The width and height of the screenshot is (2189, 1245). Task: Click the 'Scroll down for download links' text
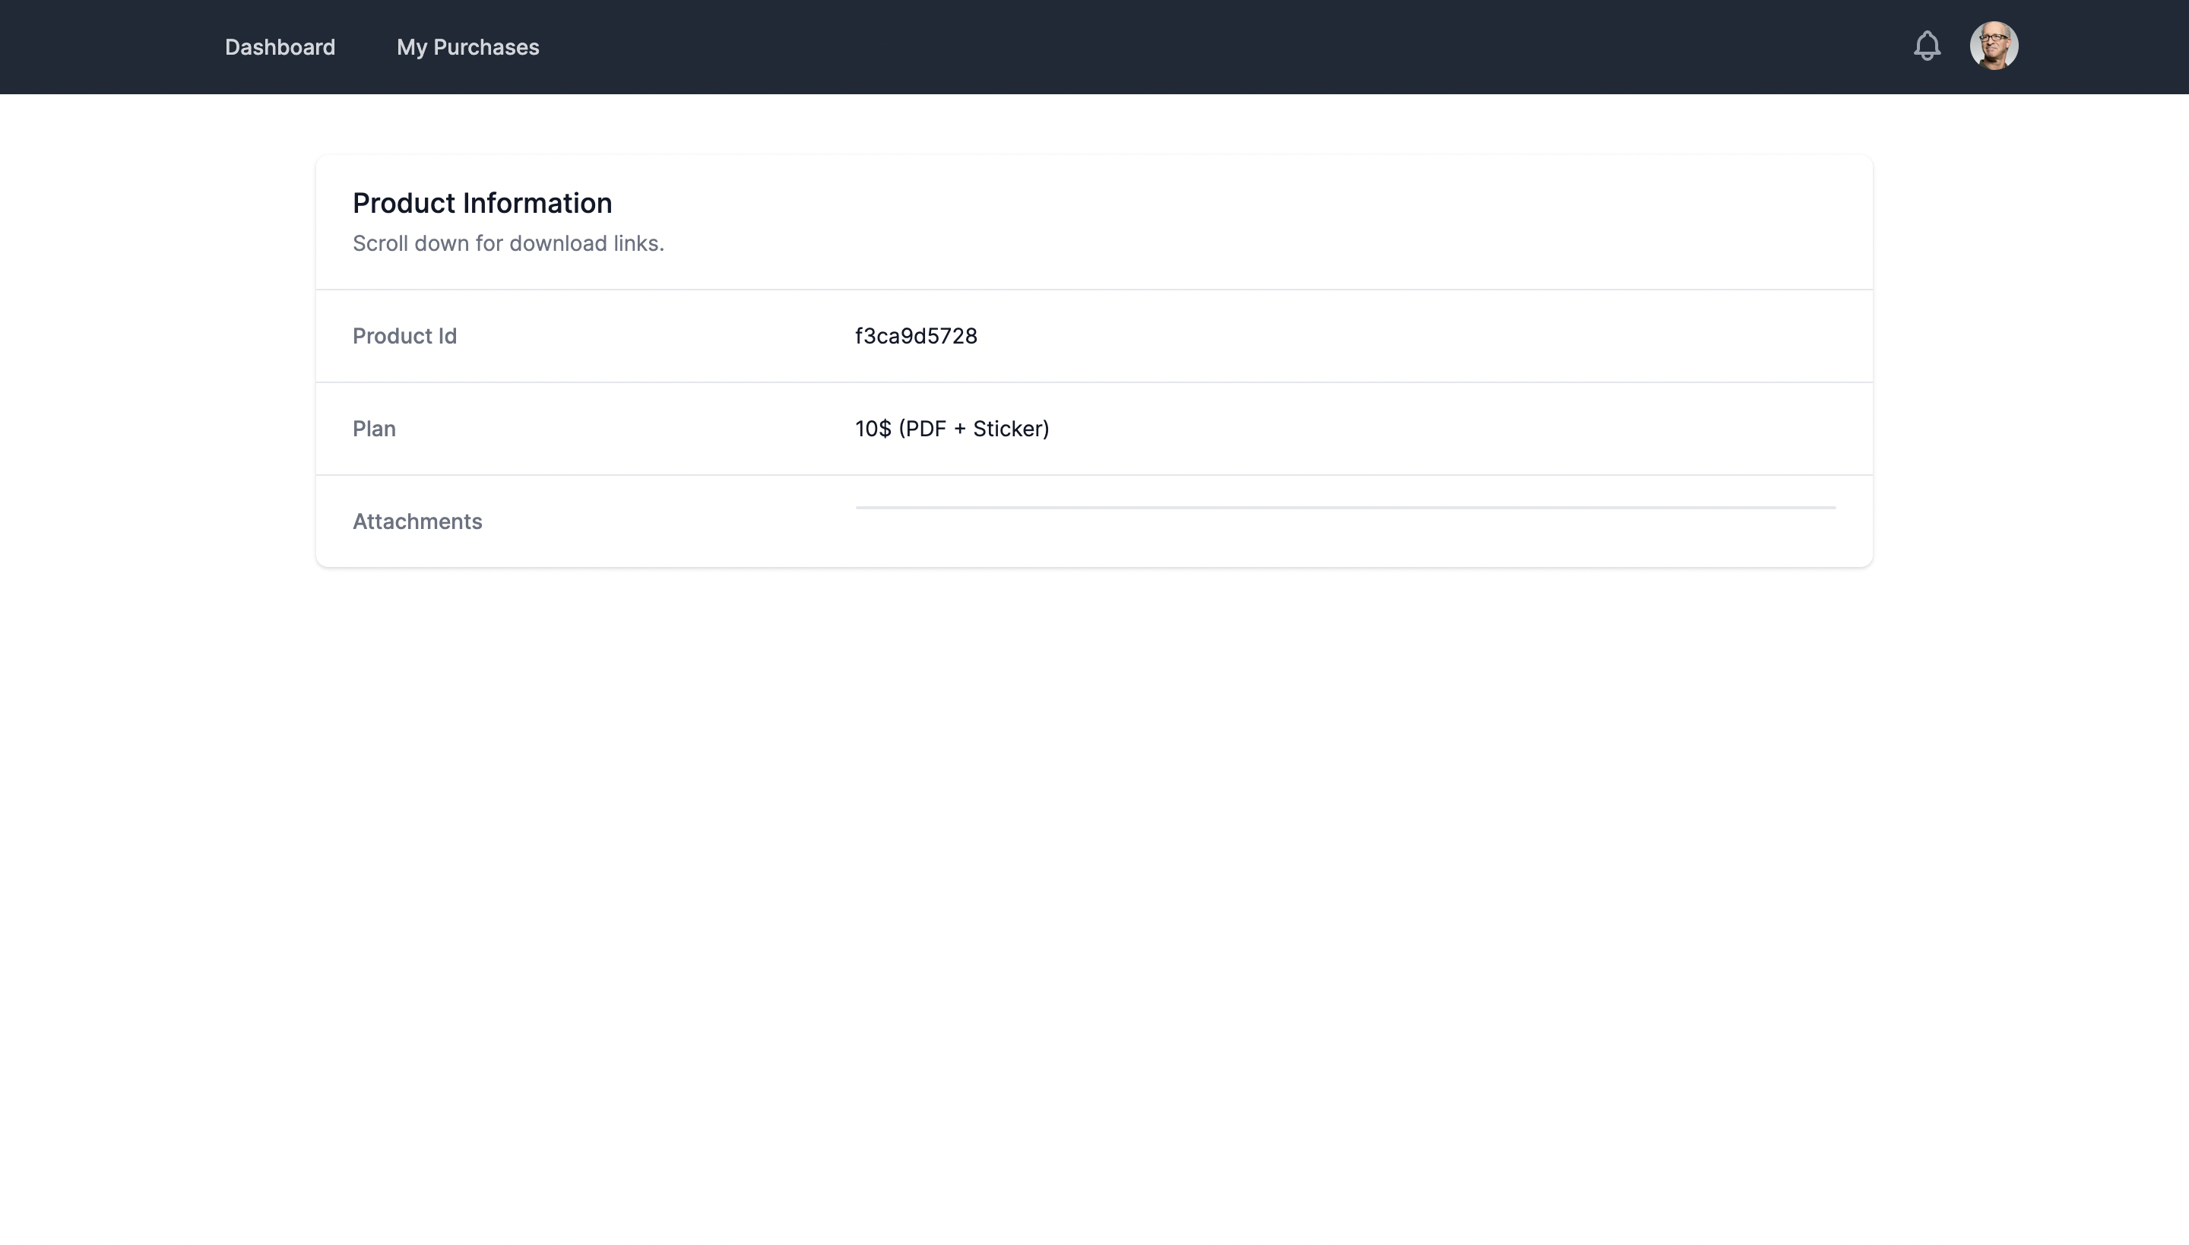(508, 244)
